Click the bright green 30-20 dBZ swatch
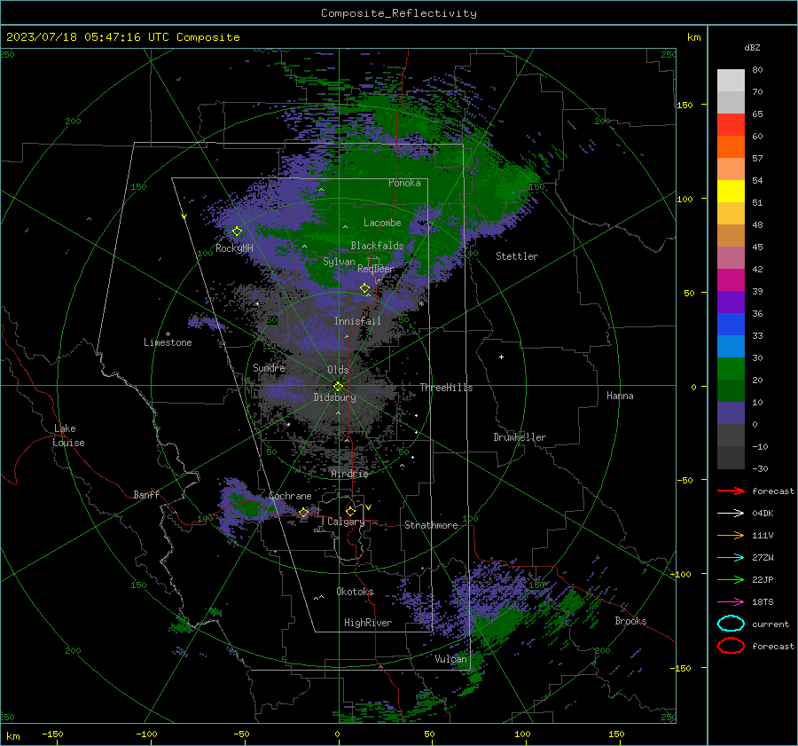This screenshot has height=746, width=798. coord(731,369)
